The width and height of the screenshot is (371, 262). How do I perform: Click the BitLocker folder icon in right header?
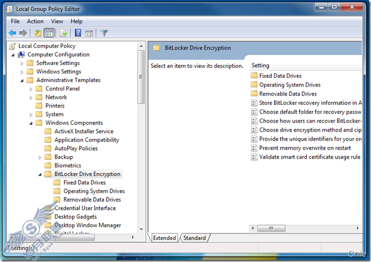(156, 48)
